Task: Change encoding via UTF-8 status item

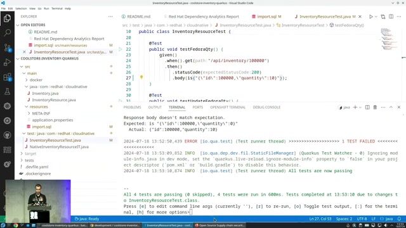Action: 362,219
